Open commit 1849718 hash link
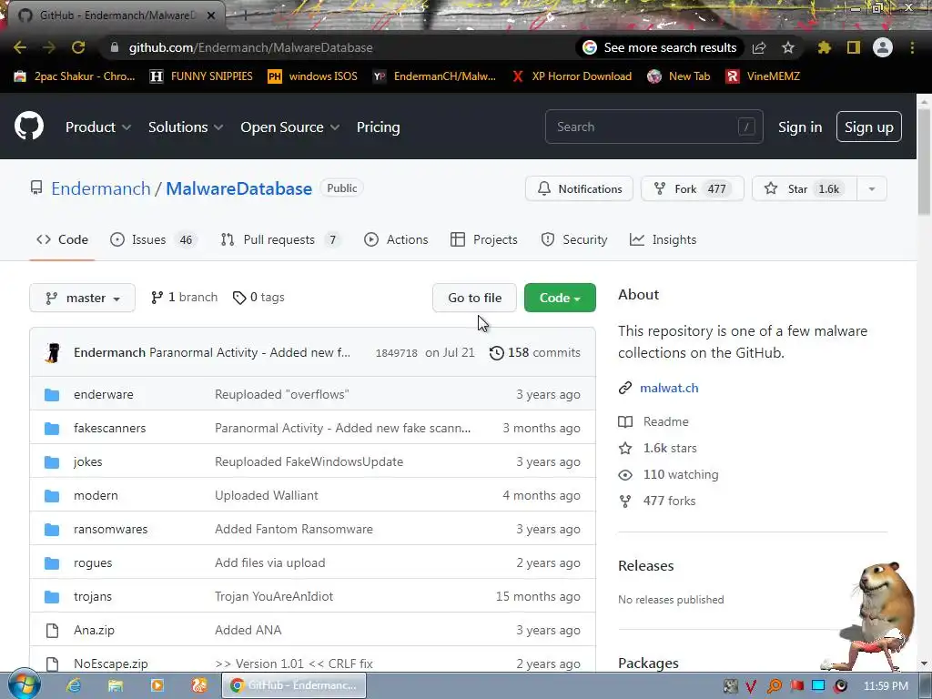 point(397,353)
